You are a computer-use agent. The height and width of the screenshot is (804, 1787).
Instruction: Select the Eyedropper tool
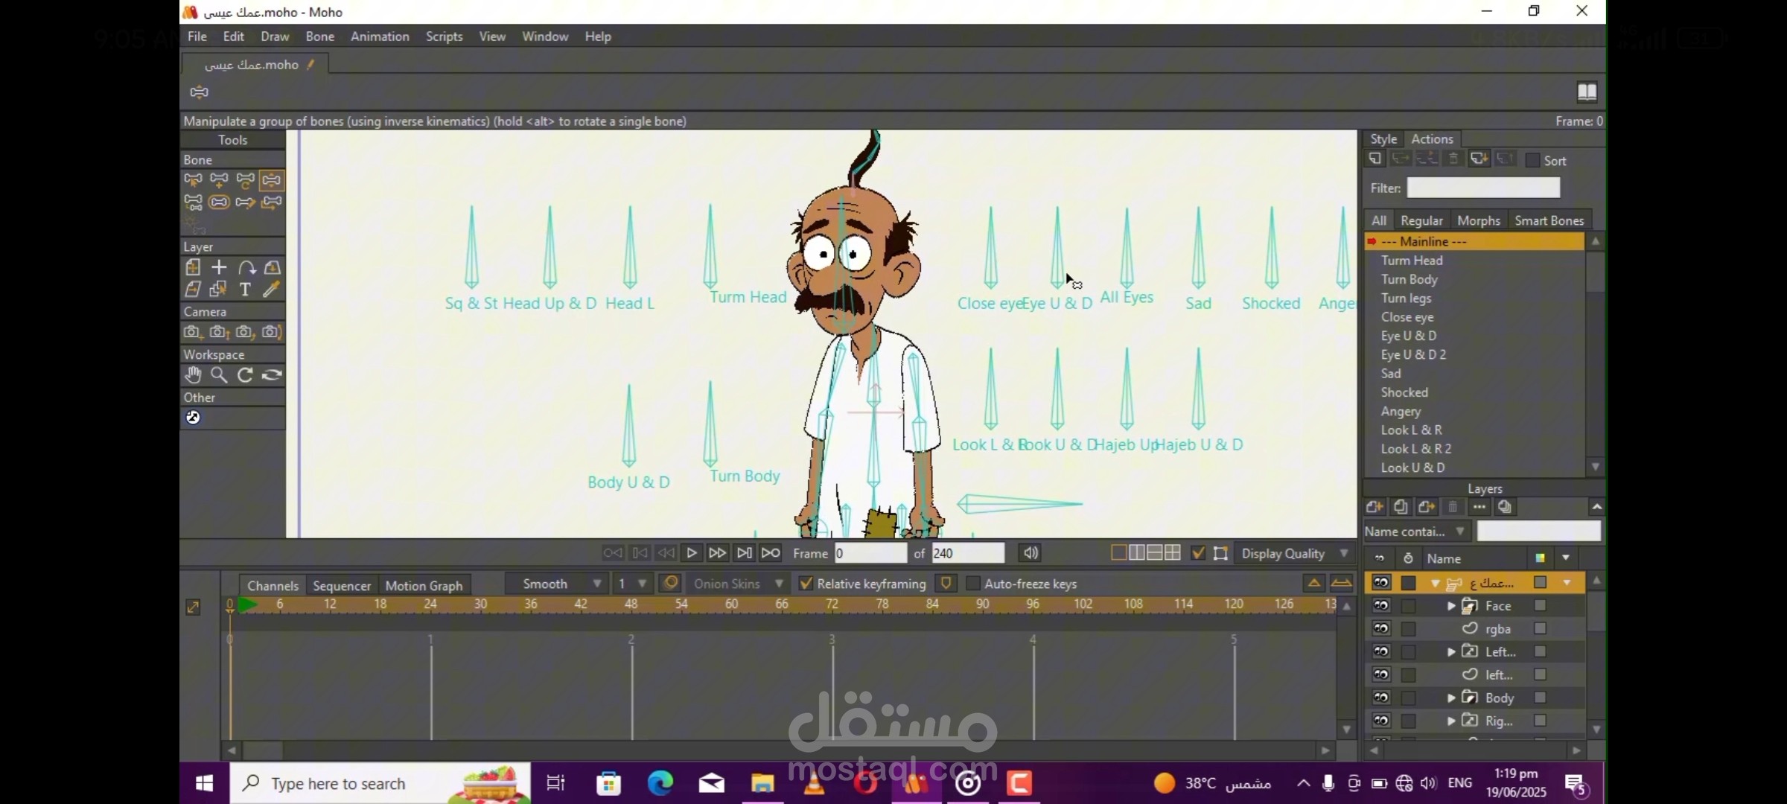[271, 289]
